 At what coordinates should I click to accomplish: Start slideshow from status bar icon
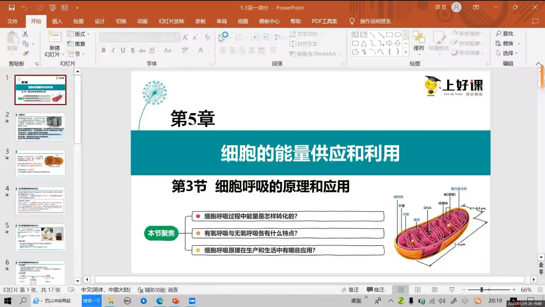pyautogui.click(x=451, y=290)
